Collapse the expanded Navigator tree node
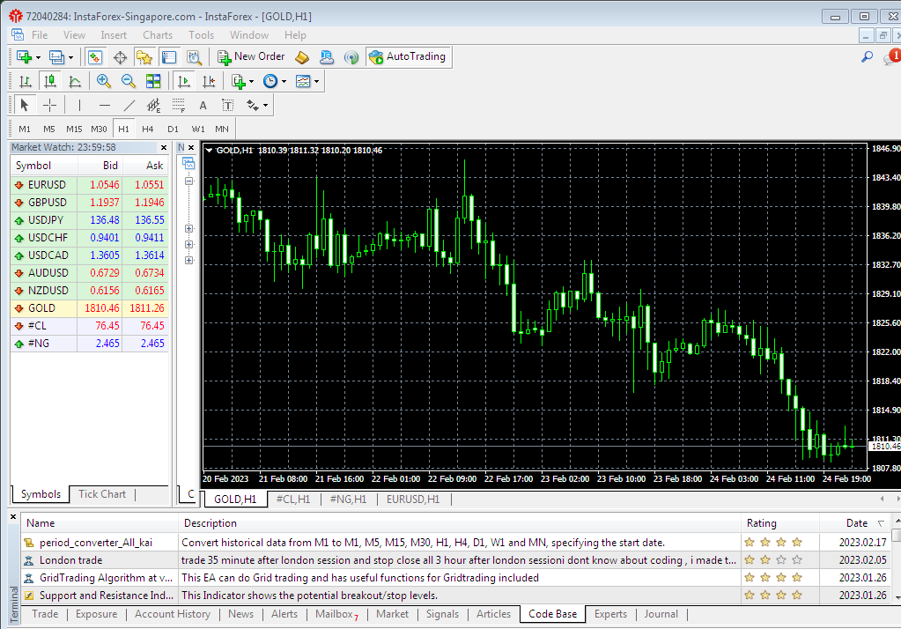Screen dimensions: 901x629 click(188, 181)
